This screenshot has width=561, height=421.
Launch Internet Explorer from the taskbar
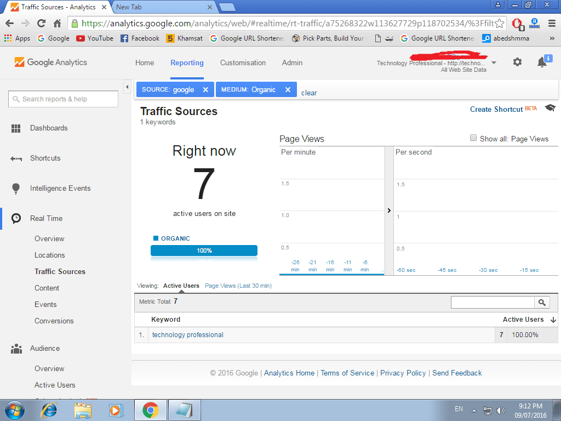(x=49, y=409)
